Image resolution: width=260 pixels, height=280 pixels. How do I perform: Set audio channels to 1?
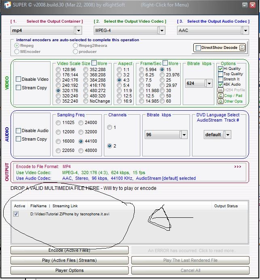click(x=110, y=128)
